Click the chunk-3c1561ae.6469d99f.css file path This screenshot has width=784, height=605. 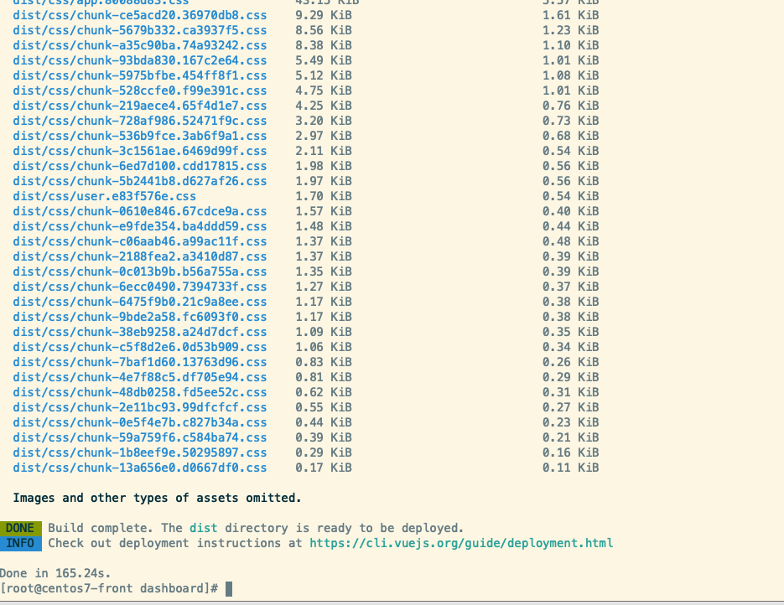pyautogui.click(x=140, y=151)
